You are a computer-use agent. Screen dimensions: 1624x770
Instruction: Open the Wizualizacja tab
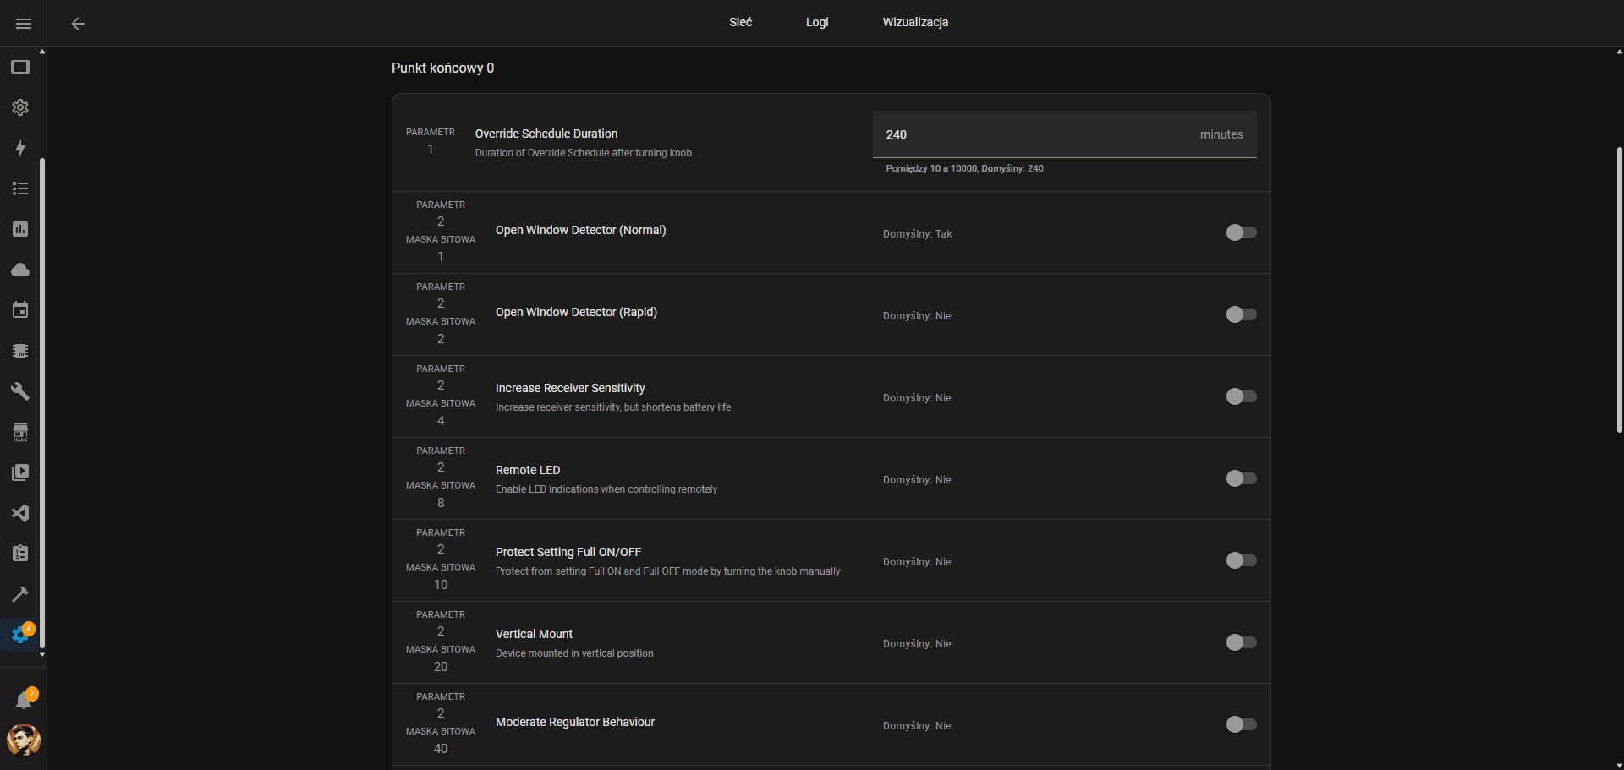pyautogui.click(x=915, y=22)
